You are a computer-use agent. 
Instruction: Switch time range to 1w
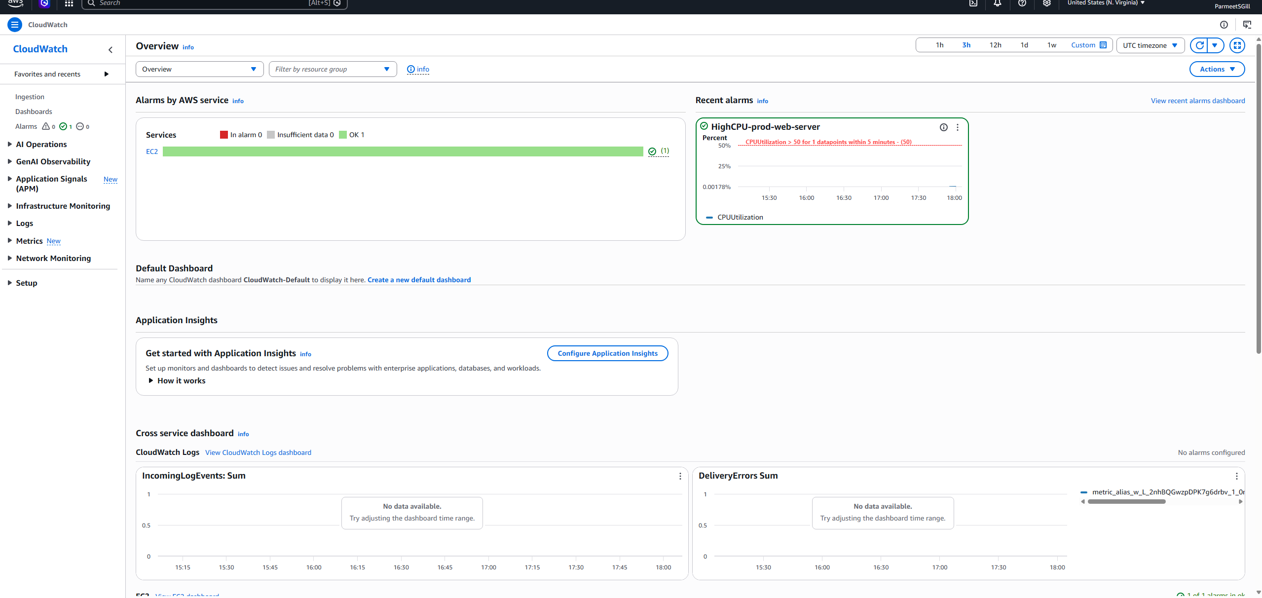[x=1051, y=44]
